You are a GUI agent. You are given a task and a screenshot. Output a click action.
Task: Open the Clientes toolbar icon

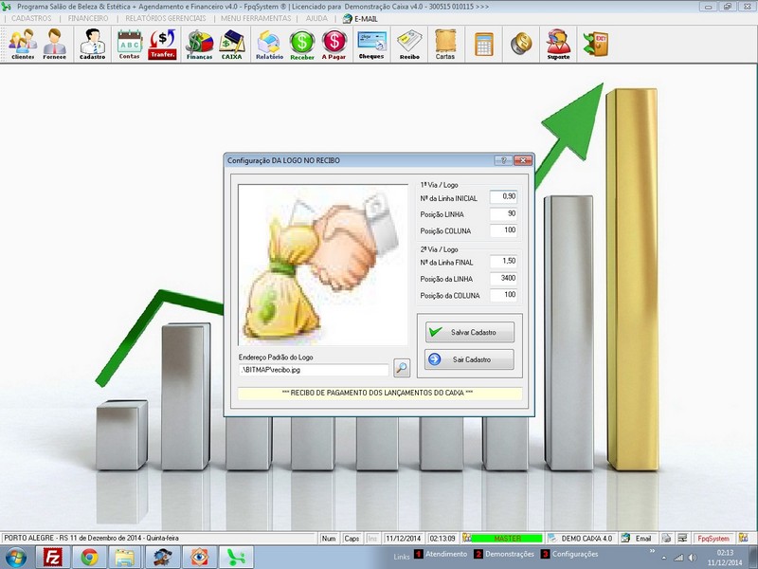(x=23, y=44)
